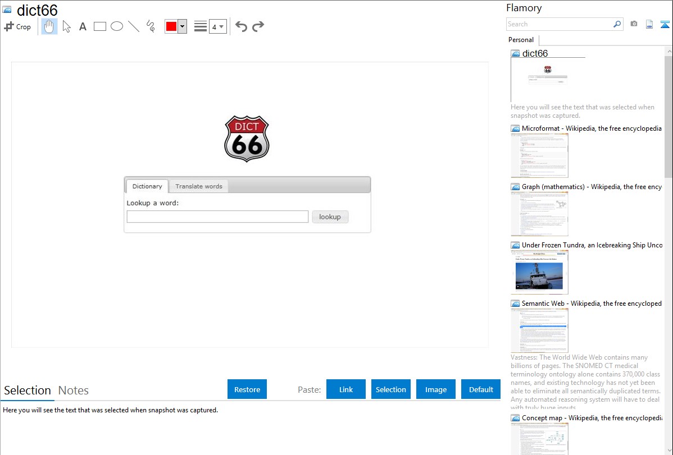673x455 pixels.
Task: Open the Under Frozen Tundra snapshot thumbnail
Action: pyautogui.click(x=539, y=272)
